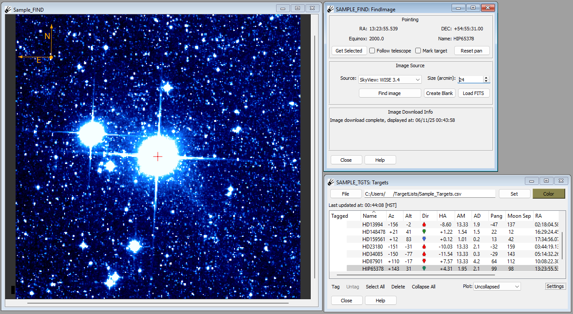Increase size arcmin with the up stepper
The width and height of the screenshot is (573, 314).
point(486,78)
